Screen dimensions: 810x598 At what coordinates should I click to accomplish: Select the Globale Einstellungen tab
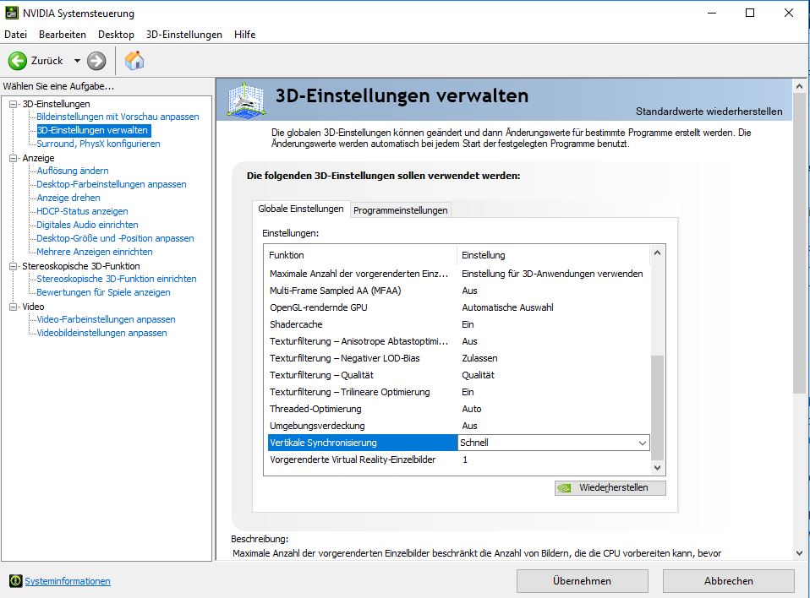(x=301, y=209)
